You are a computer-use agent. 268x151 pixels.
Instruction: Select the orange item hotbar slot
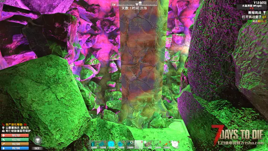click(x=166, y=145)
